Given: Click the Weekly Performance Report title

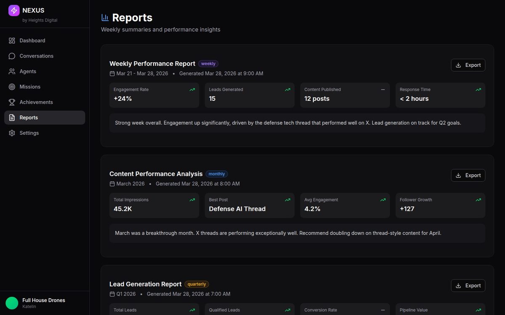Looking at the screenshot, I should click(152, 64).
